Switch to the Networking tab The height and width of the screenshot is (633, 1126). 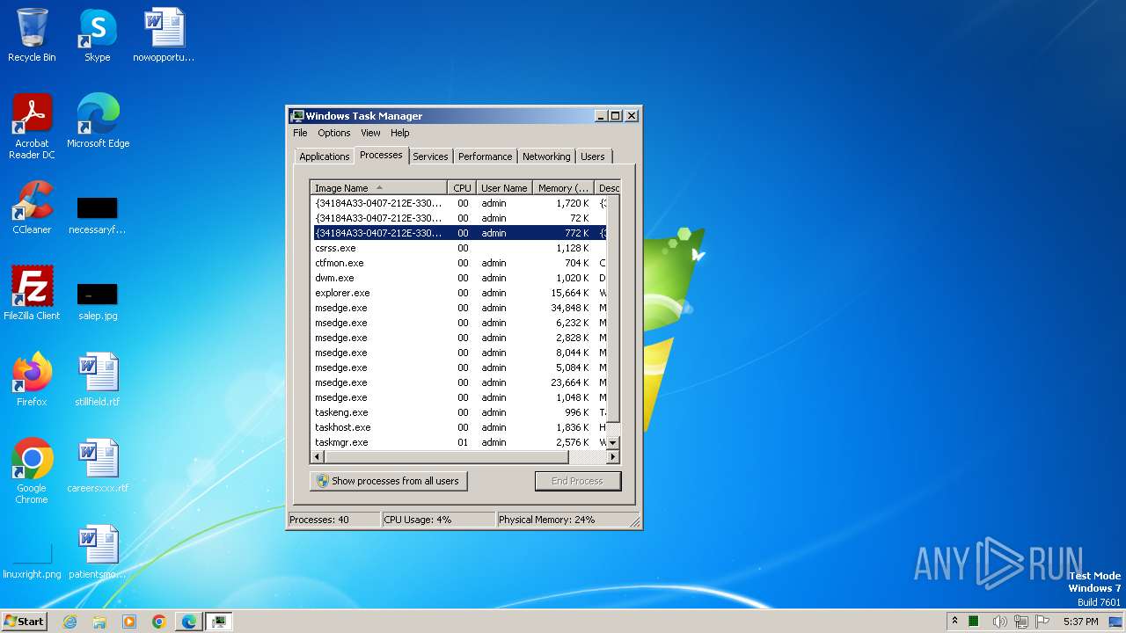[x=546, y=156]
